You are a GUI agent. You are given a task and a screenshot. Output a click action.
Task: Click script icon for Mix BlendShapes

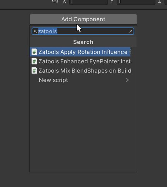point(34,71)
